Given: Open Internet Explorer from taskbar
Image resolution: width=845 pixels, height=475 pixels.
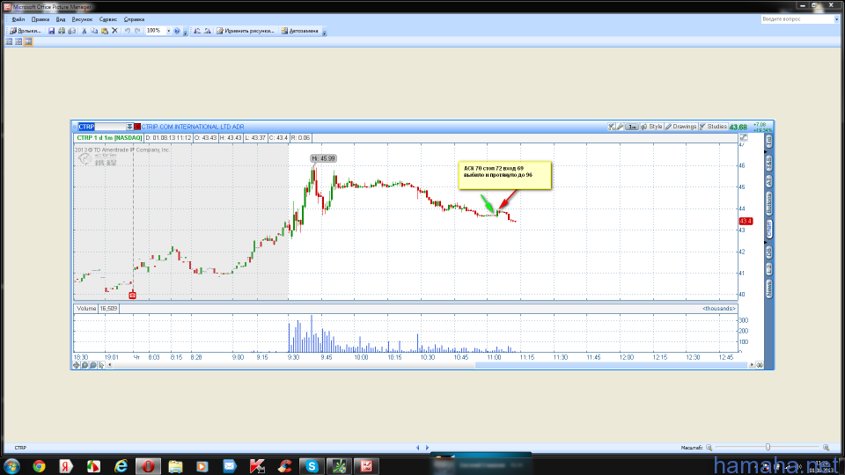Looking at the screenshot, I should tap(121, 466).
